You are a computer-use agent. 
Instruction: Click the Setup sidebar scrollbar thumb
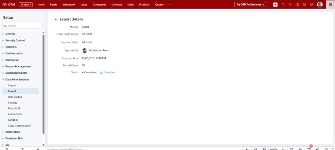click(x=44, y=84)
